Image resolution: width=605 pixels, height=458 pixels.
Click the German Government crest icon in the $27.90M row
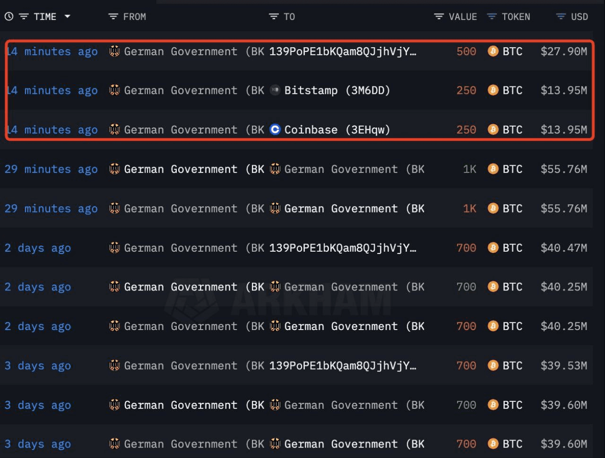[114, 51]
